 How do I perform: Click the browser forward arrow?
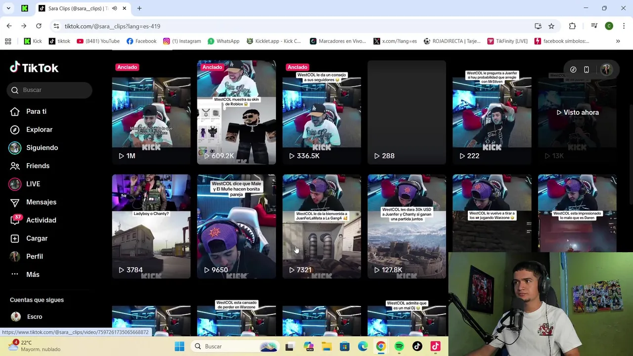coord(24,26)
